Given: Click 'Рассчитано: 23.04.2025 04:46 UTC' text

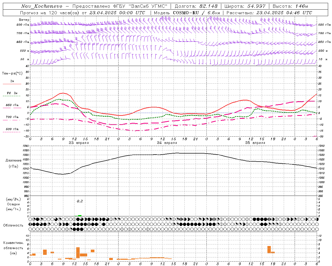Looking at the screenshot, I should (x=269, y=13).
